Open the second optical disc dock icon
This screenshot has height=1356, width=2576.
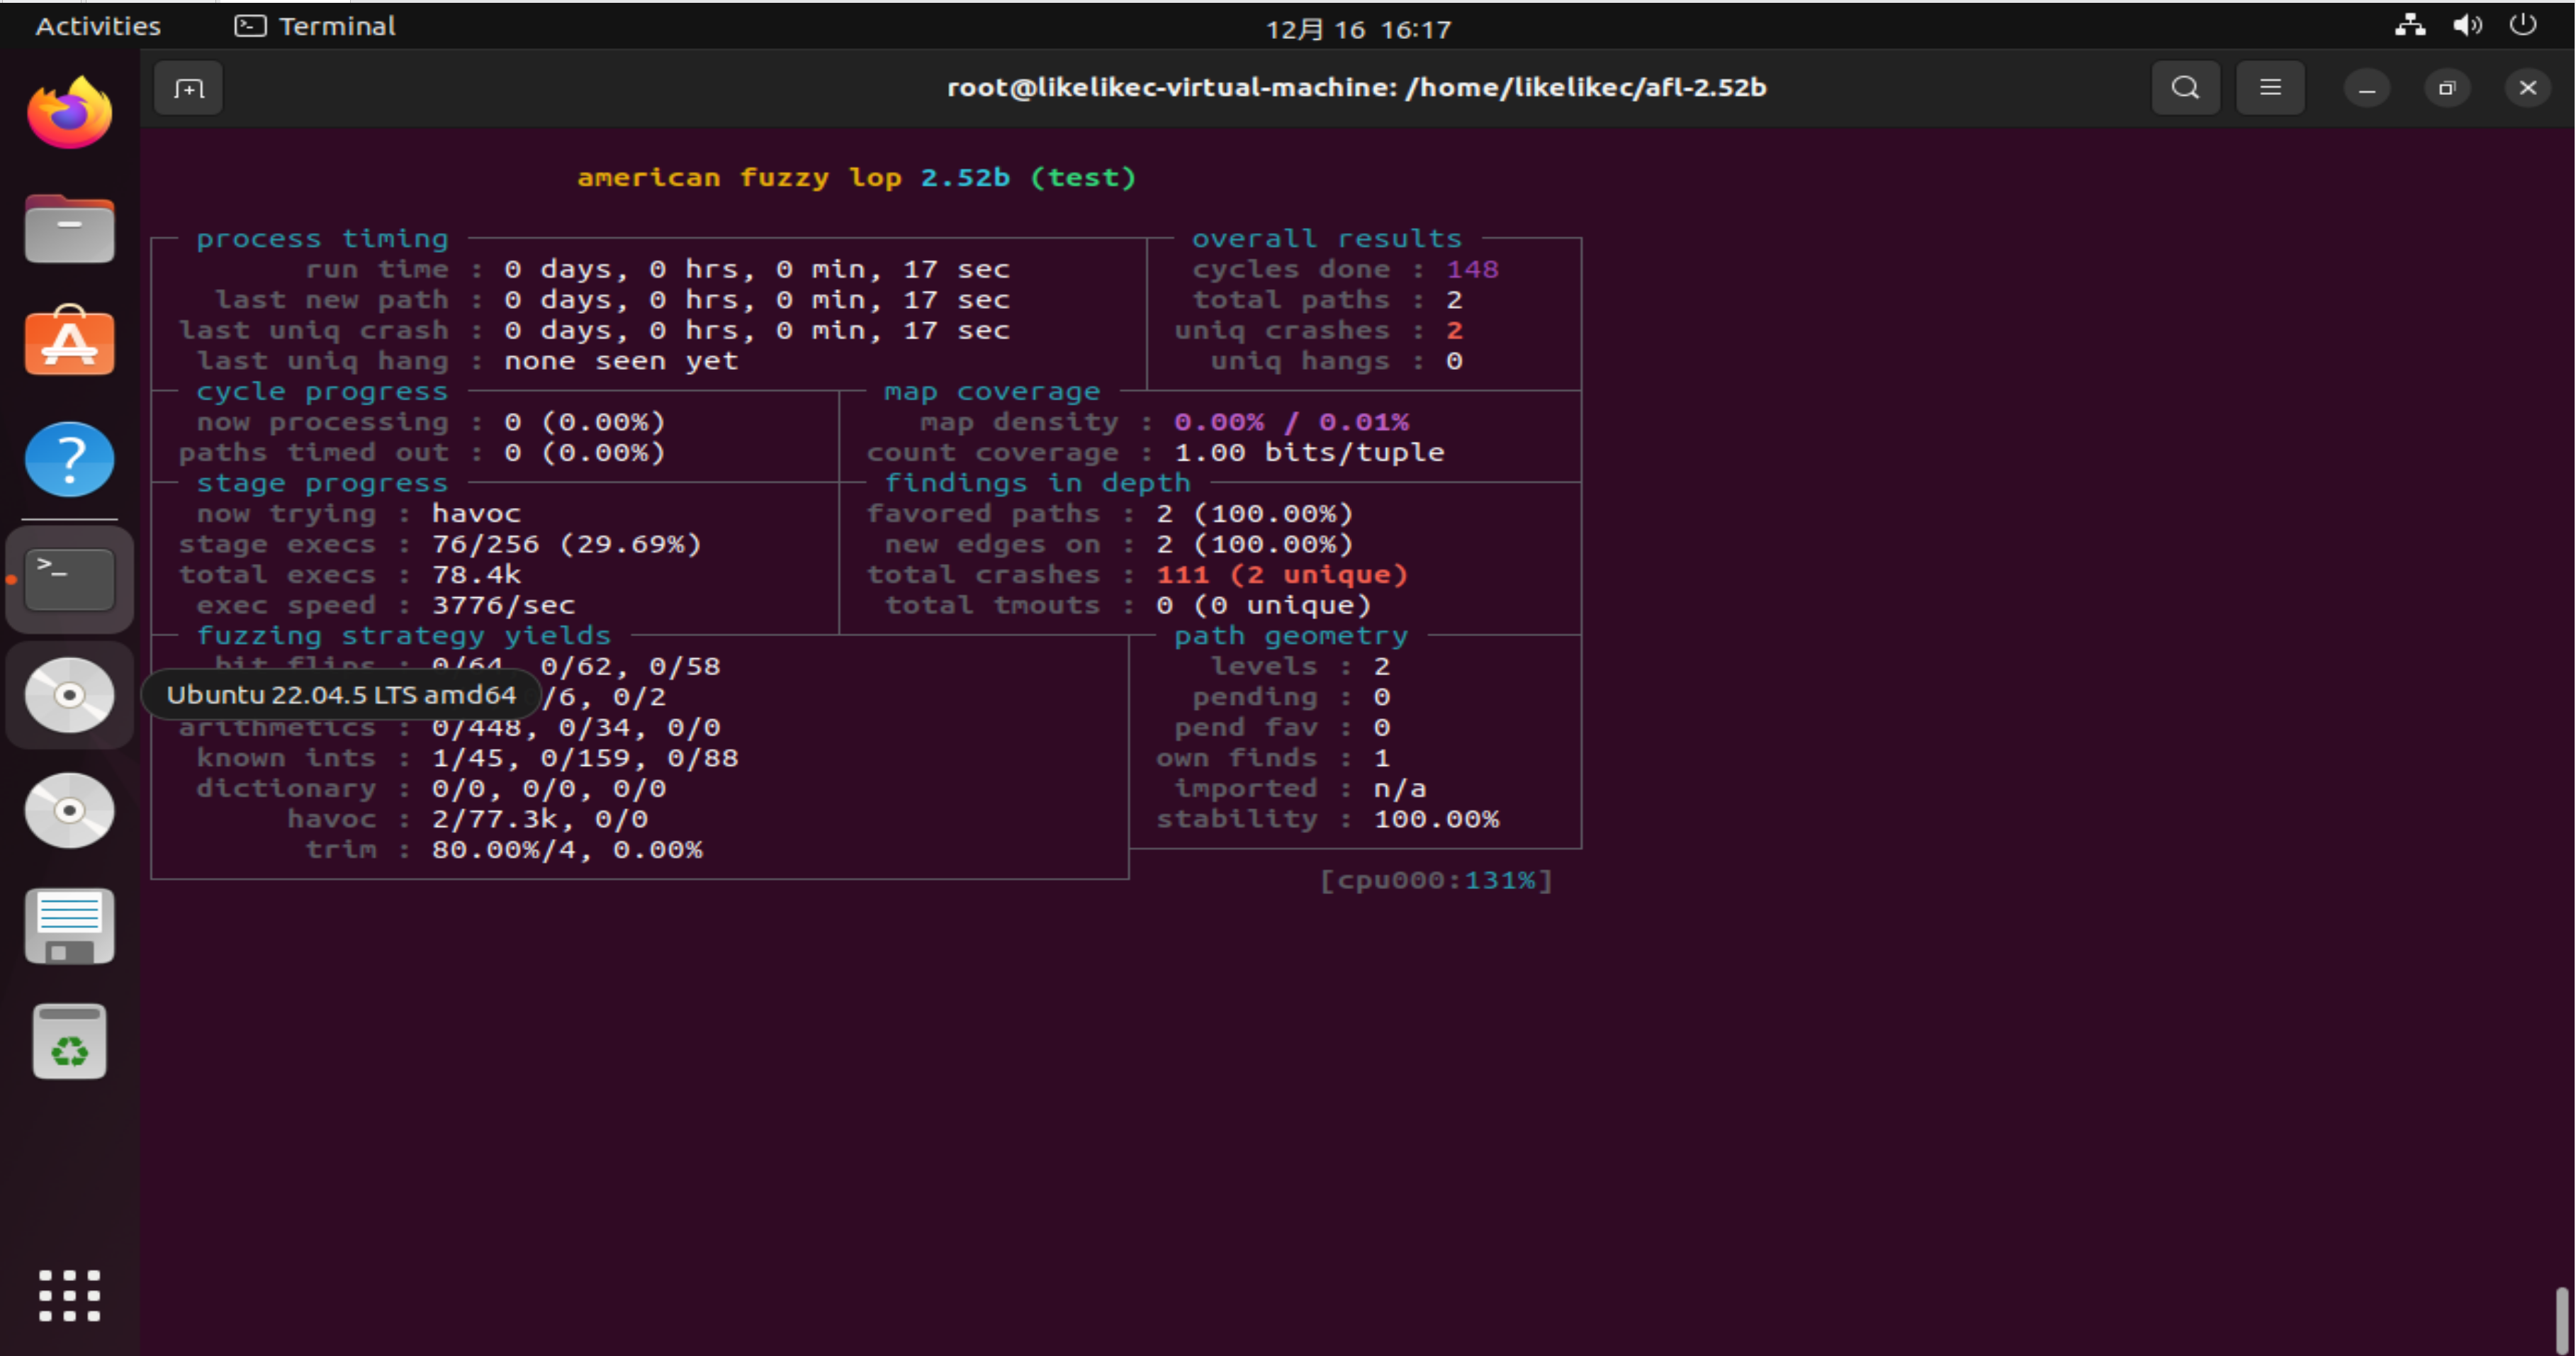click(69, 810)
